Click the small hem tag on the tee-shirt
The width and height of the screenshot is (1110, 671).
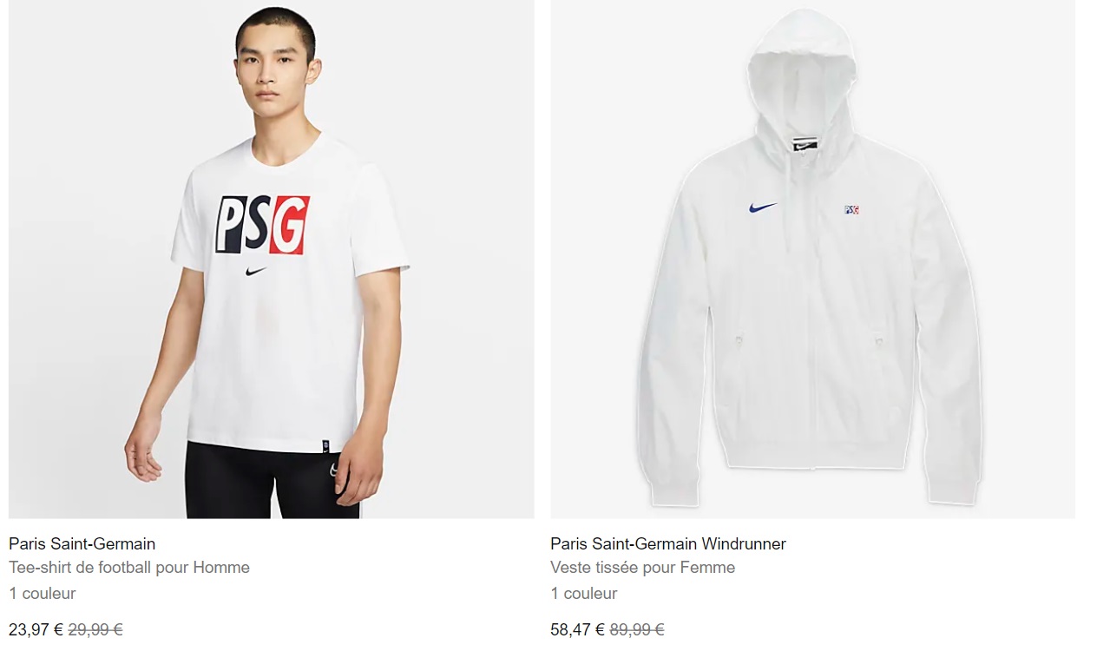(325, 447)
